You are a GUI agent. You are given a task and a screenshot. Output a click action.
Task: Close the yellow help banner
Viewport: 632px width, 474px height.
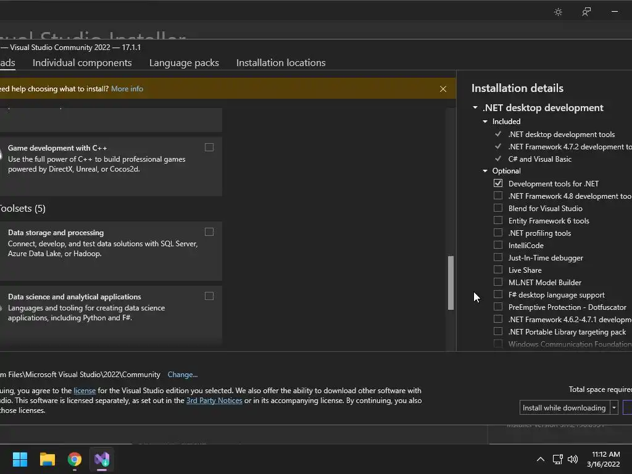(x=443, y=89)
